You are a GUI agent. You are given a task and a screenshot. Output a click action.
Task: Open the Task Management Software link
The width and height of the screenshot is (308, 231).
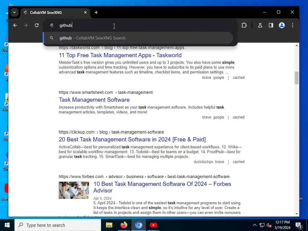[x=94, y=100]
